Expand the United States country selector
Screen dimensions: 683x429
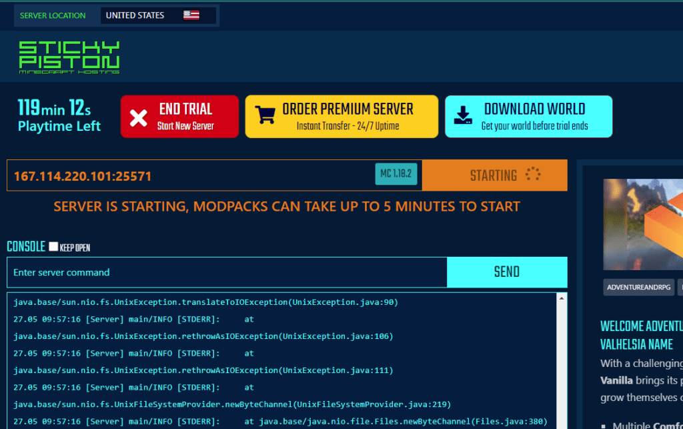tap(159, 15)
